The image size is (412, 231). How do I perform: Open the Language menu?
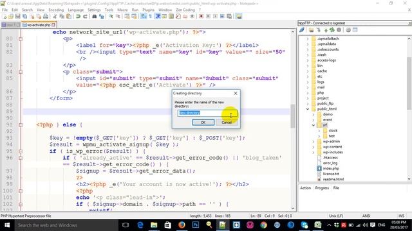pyautogui.click(x=76, y=10)
